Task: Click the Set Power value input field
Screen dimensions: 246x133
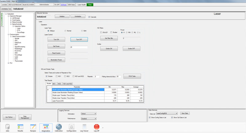Action: coord(78,47)
